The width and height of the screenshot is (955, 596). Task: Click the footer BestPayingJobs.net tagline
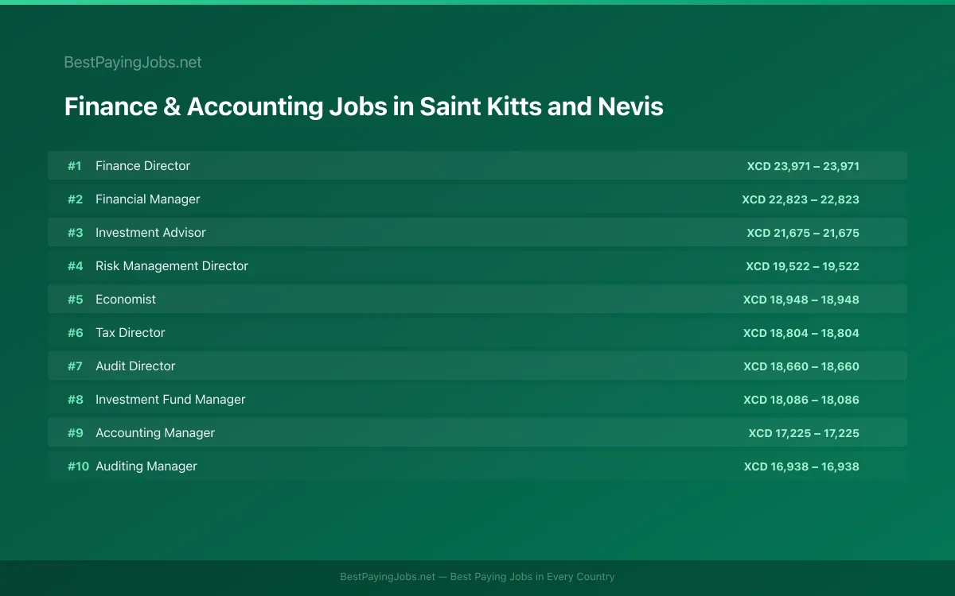(x=477, y=577)
